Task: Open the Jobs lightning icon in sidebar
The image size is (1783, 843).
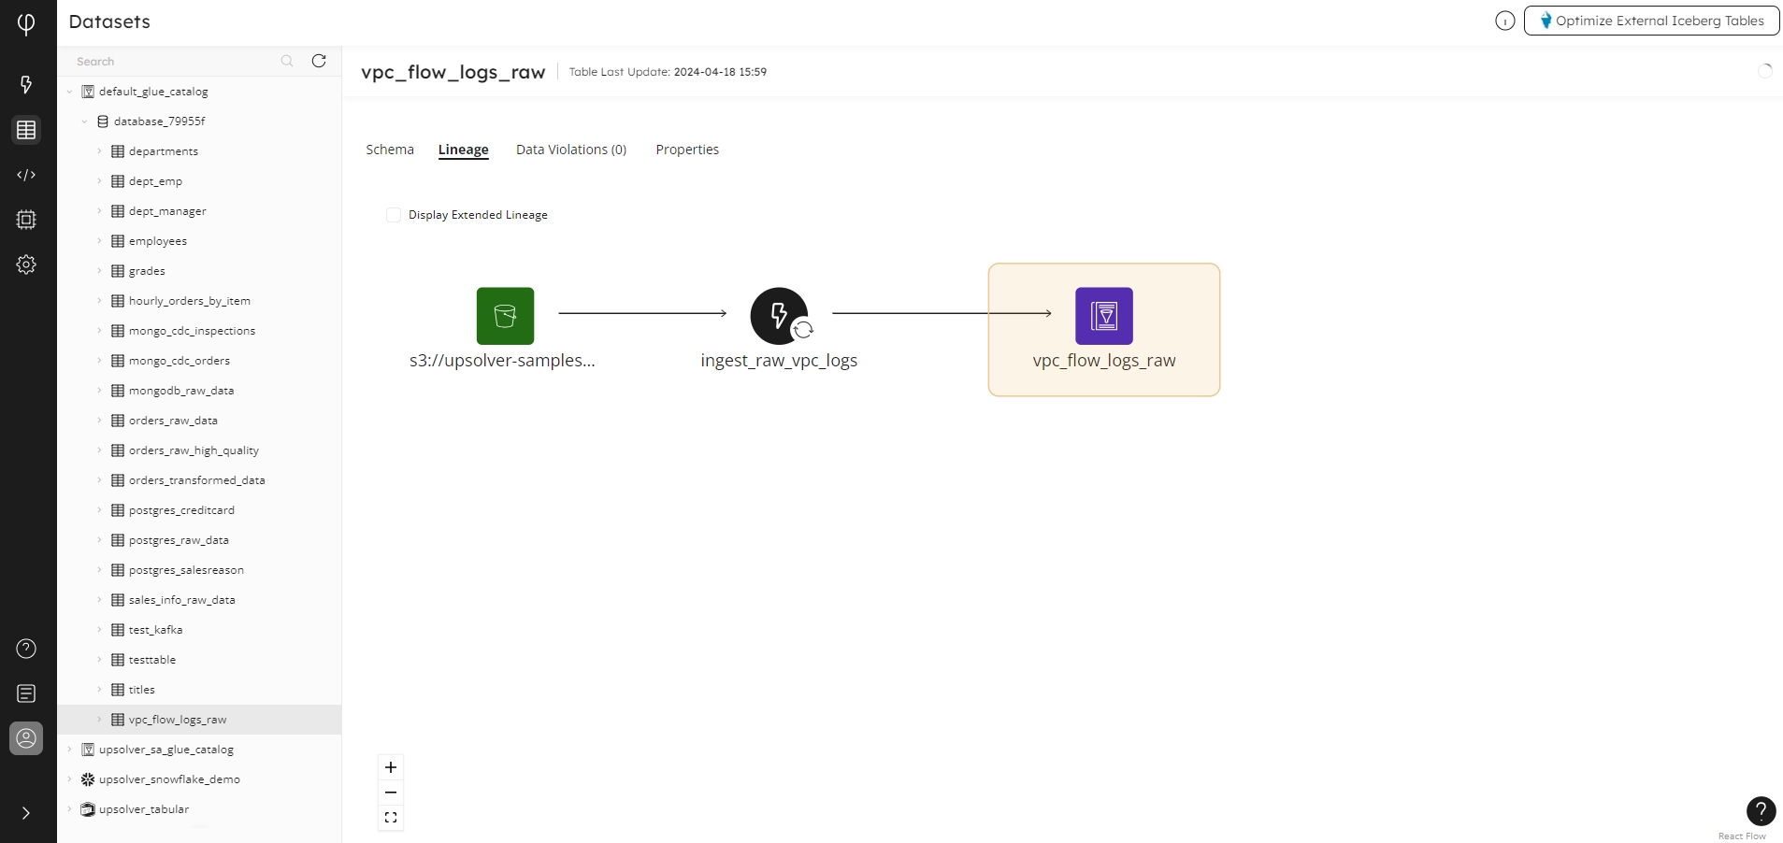Action: tap(26, 85)
